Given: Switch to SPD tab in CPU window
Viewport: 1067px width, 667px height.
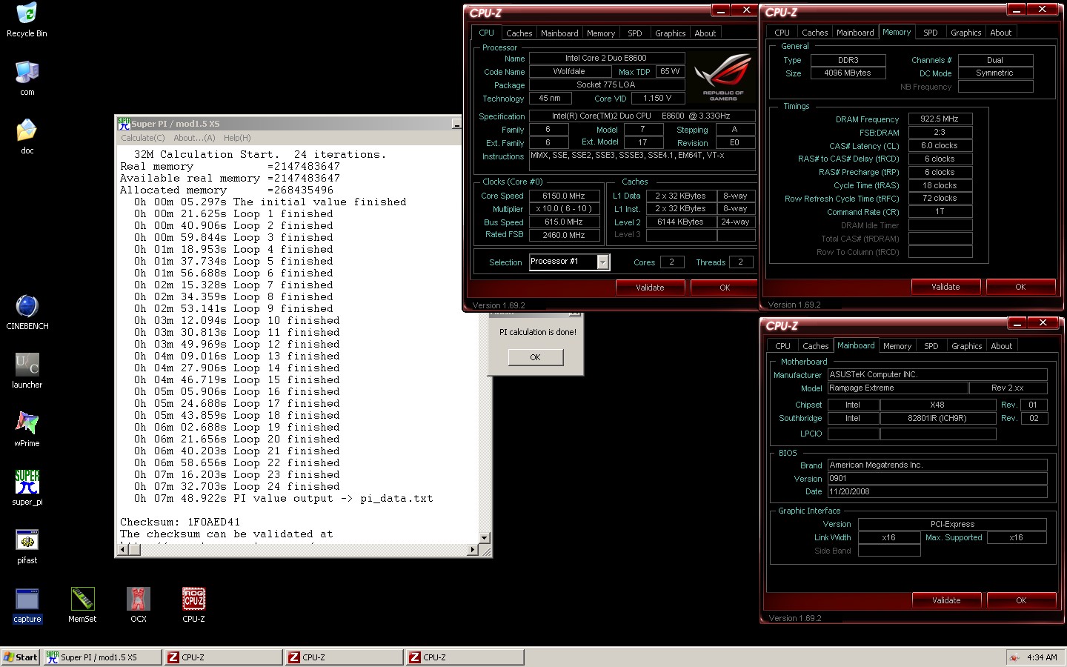Looking at the screenshot, I should pos(635,33).
